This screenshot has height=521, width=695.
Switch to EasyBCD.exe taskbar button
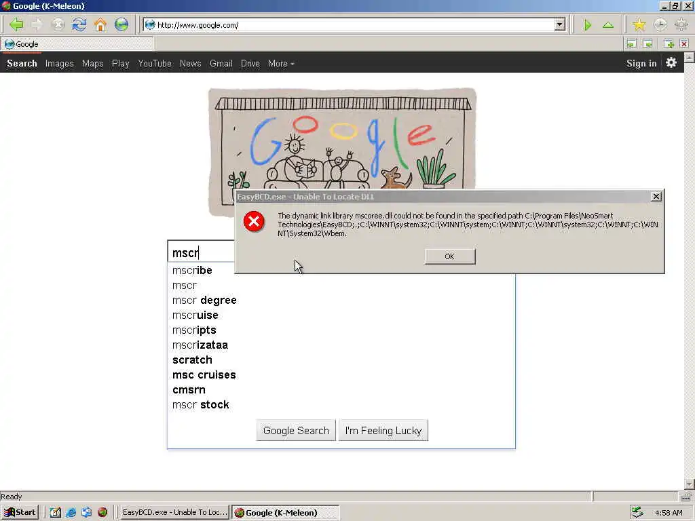174,513
